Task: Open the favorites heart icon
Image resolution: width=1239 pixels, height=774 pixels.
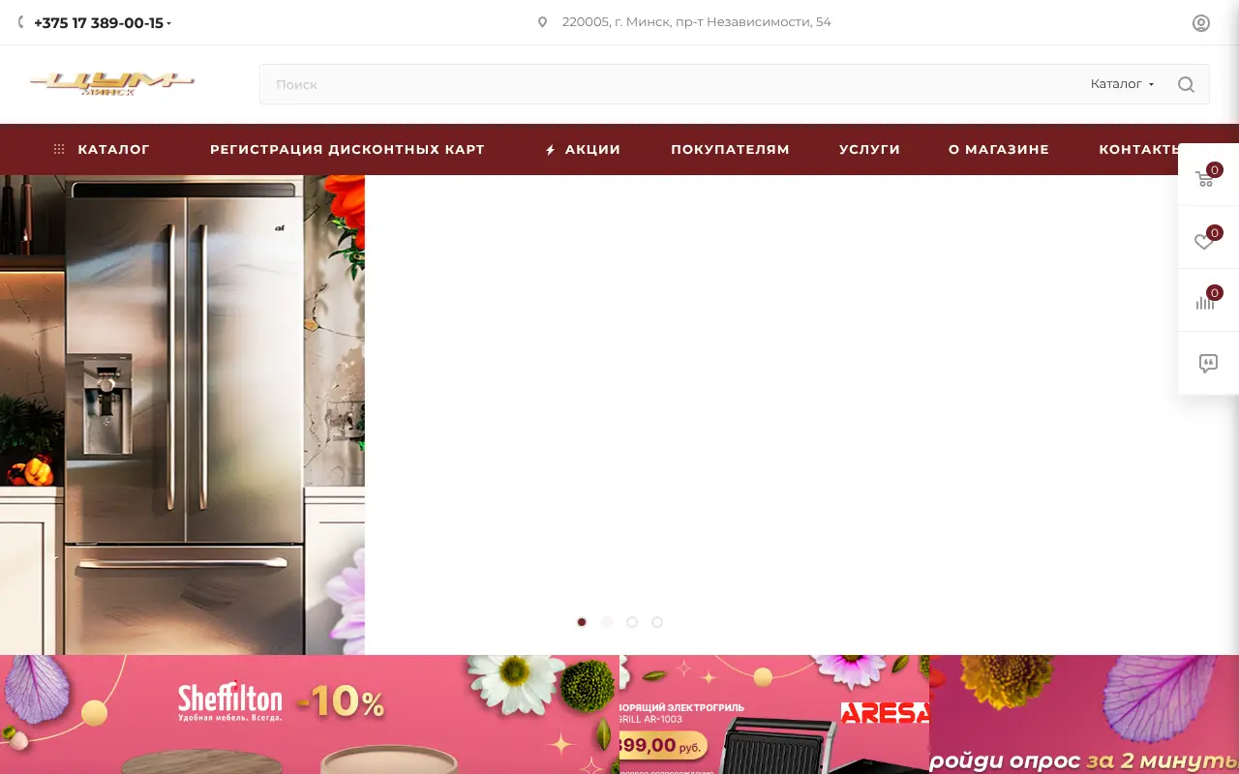Action: 1205,241
